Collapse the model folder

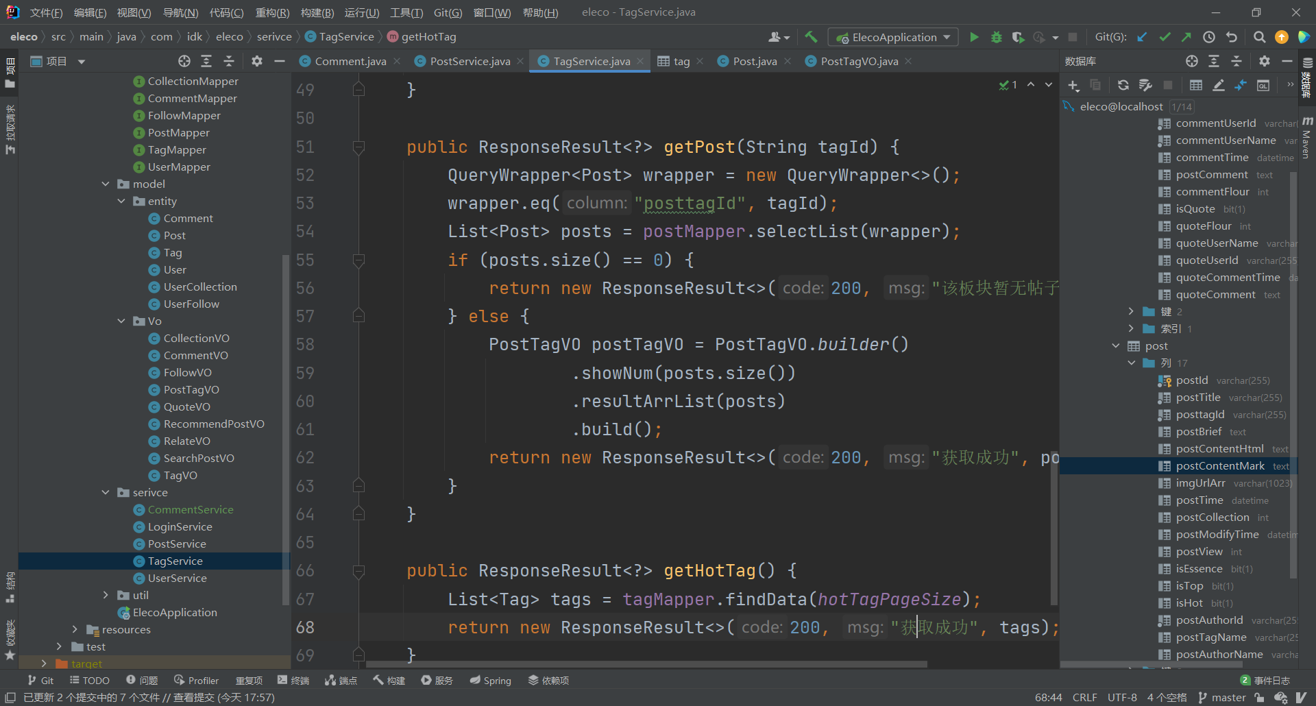[106, 184]
